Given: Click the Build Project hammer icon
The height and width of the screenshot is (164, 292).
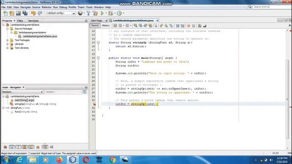Looking at the screenshot, I should 89,13.
